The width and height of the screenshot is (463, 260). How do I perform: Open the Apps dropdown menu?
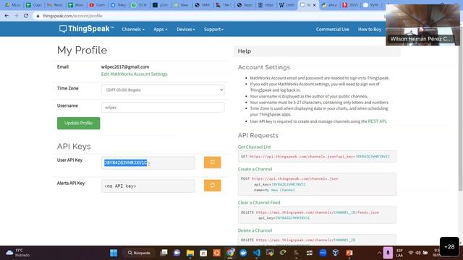[x=160, y=29]
